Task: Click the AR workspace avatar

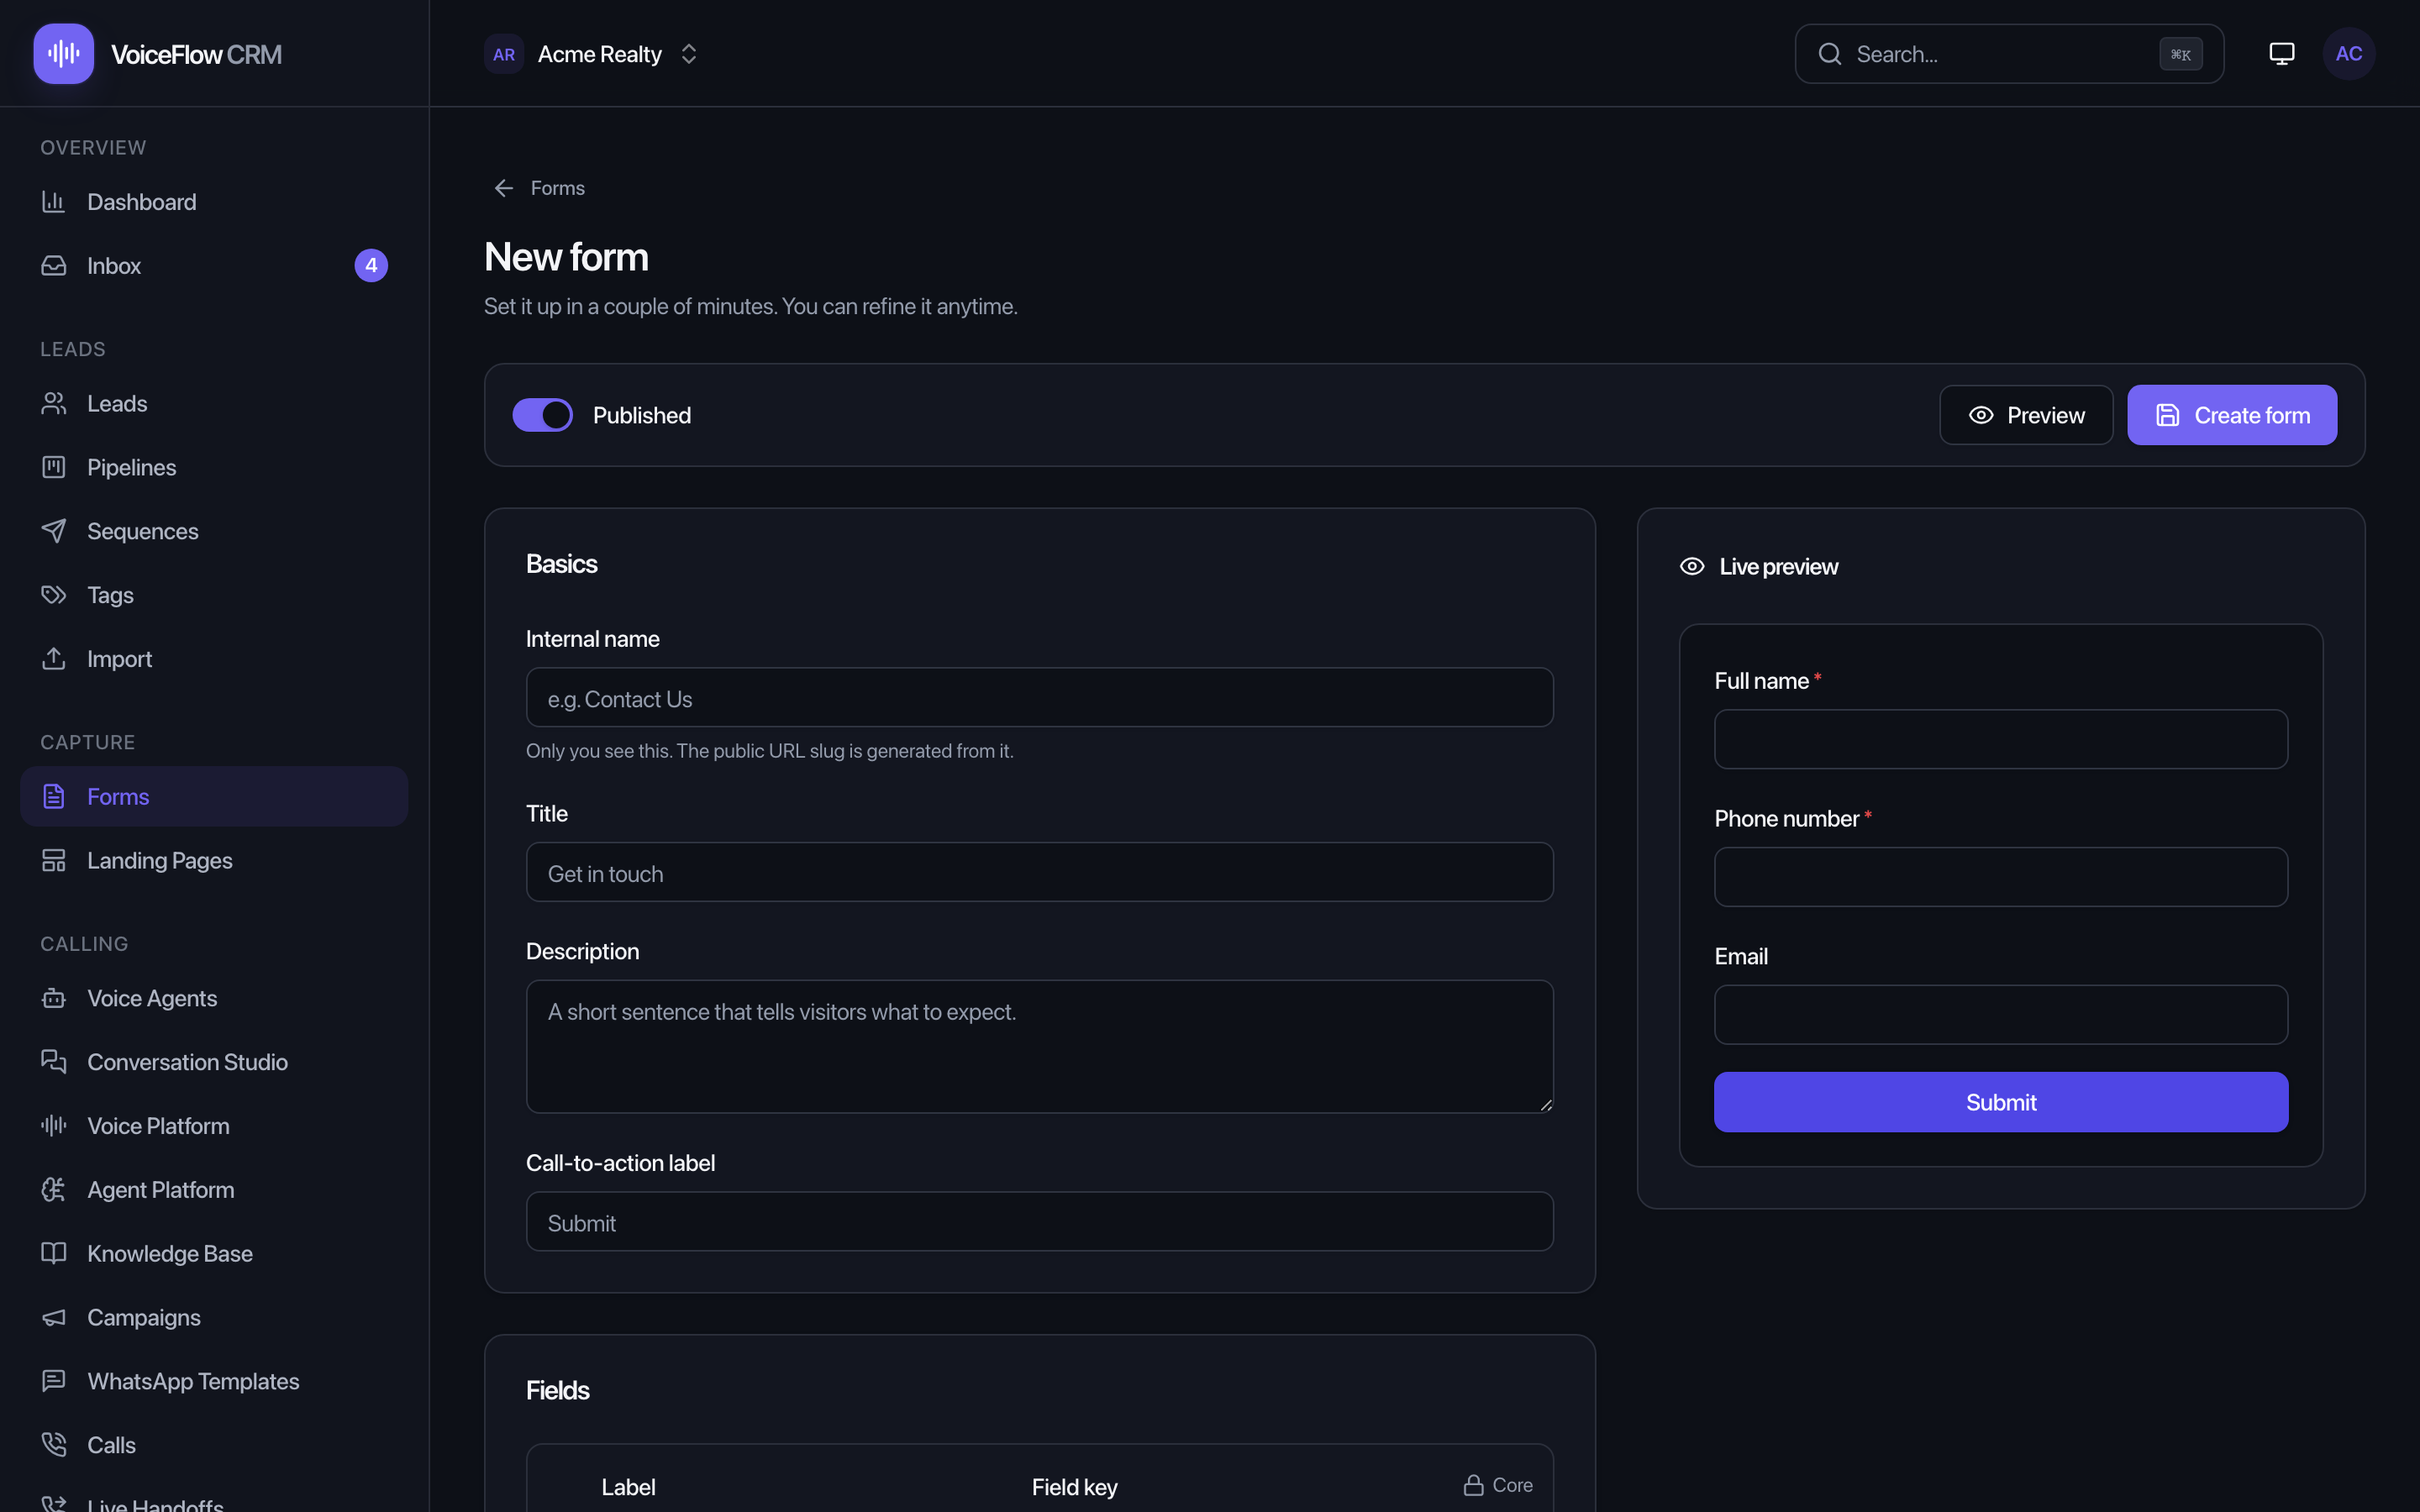Action: 504,54
